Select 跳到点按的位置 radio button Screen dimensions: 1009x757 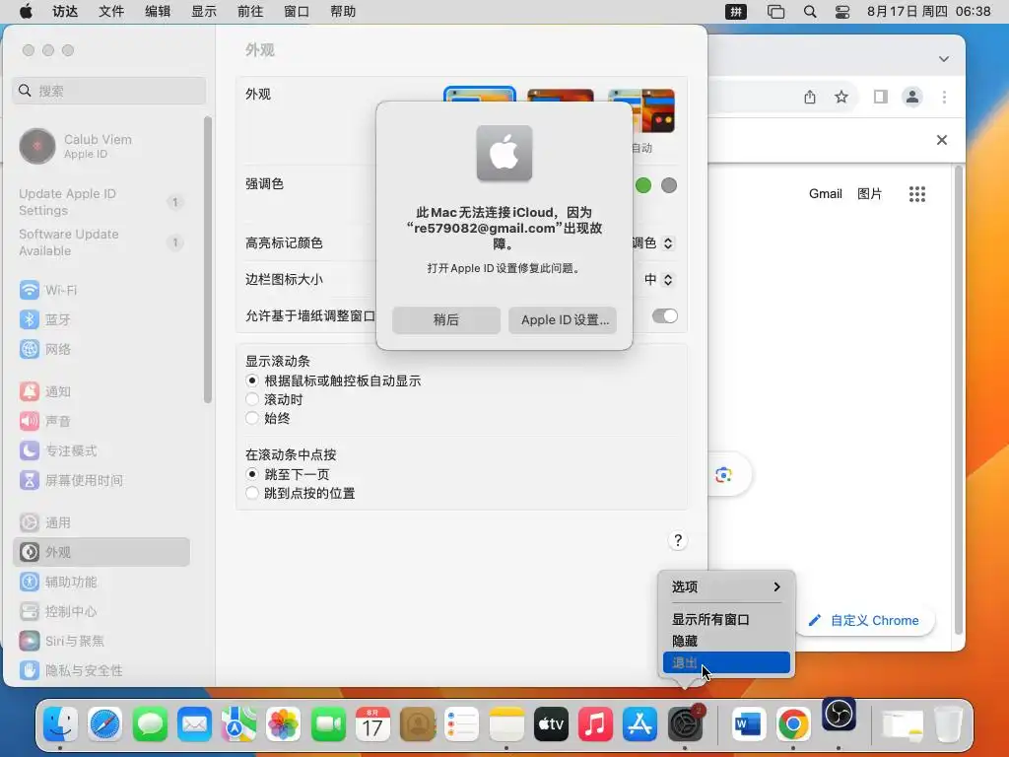(x=252, y=493)
